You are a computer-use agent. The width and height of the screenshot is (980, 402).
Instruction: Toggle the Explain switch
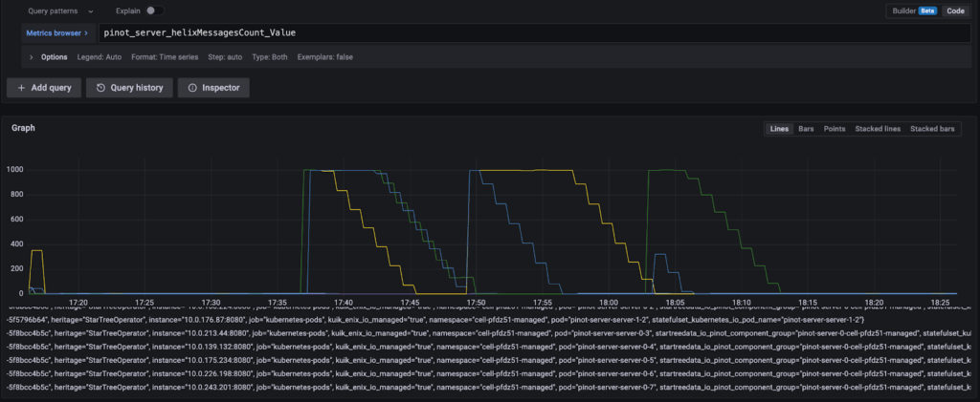click(156, 11)
